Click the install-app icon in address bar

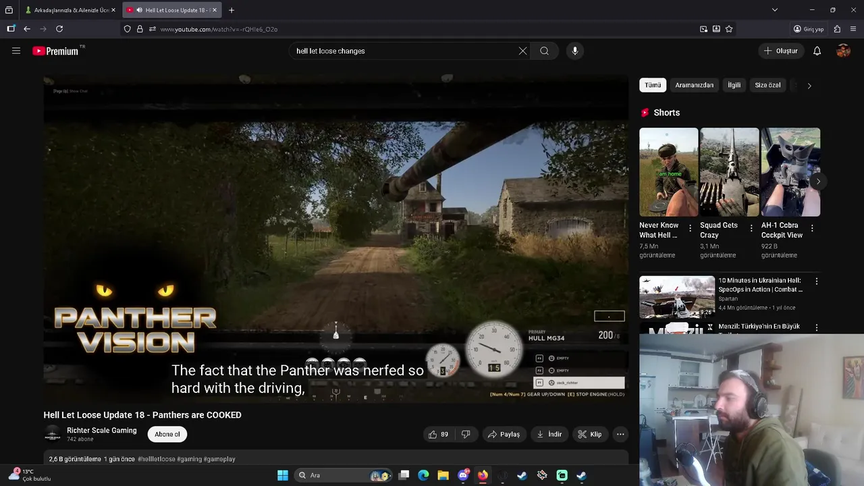pos(716,29)
